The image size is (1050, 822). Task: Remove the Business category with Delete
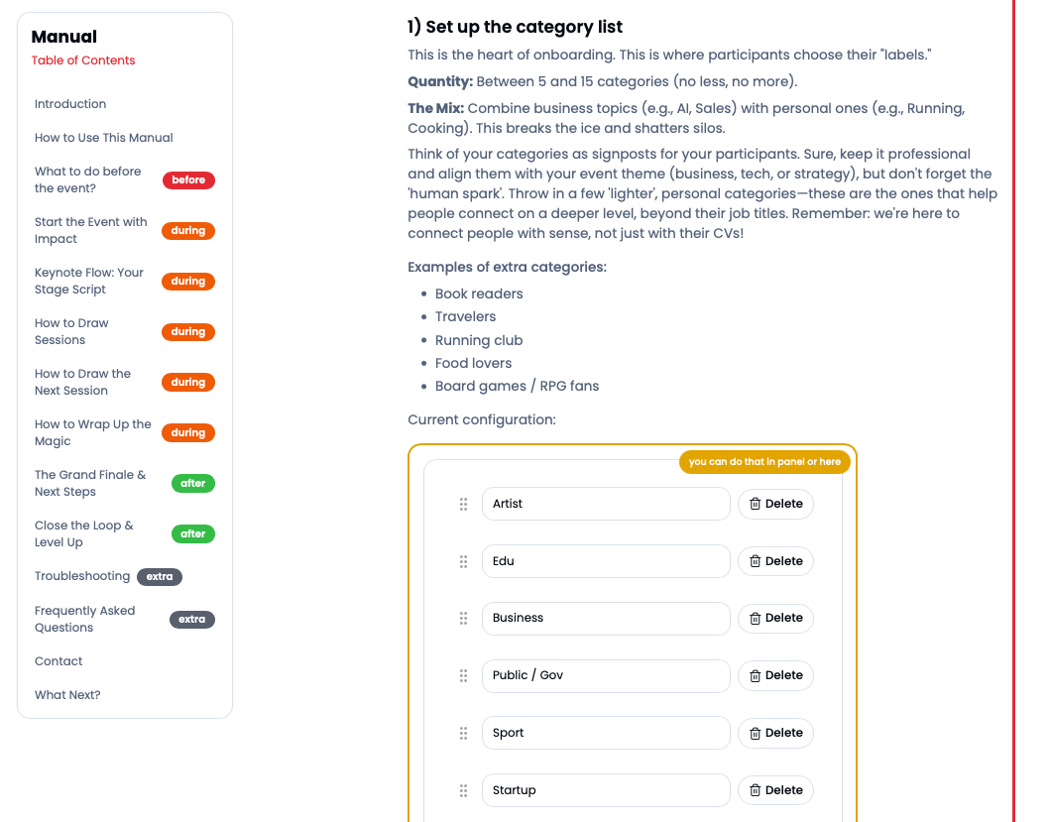pos(775,618)
